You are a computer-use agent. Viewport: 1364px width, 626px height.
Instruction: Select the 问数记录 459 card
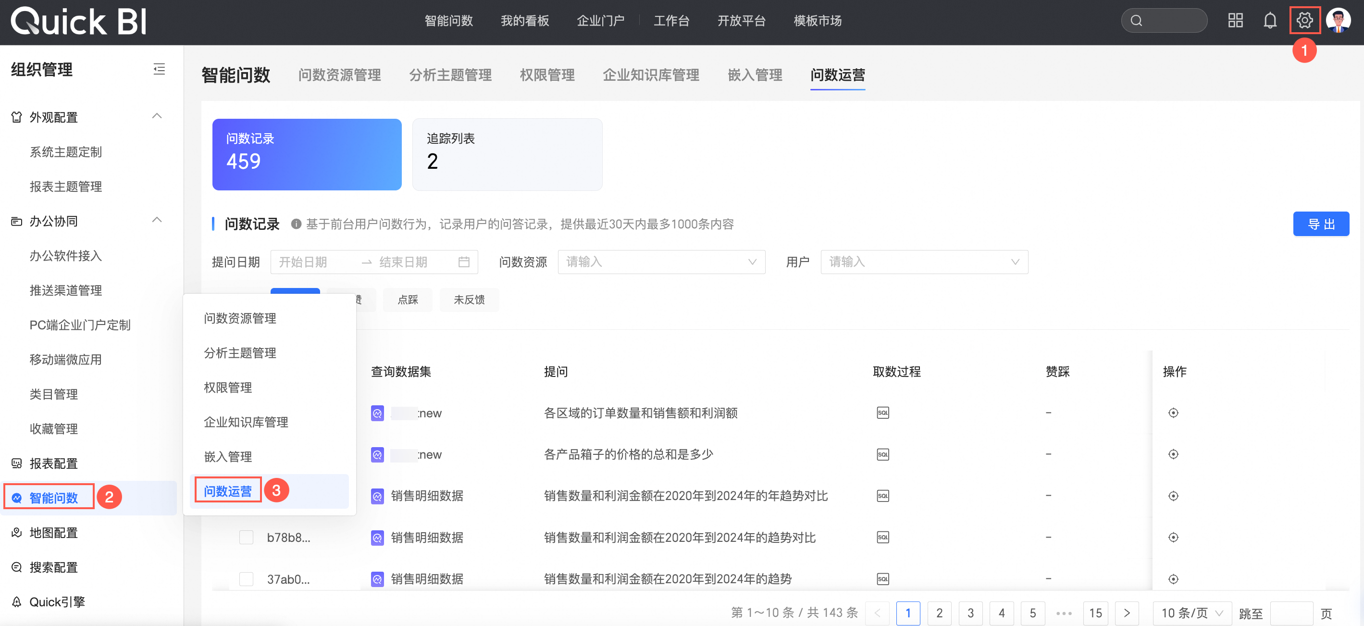pyautogui.click(x=307, y=154)
